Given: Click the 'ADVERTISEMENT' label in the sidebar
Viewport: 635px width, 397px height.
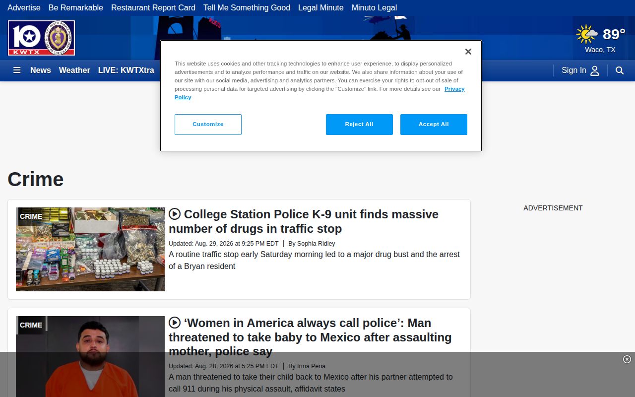Looking at the screenshot, I should click(553, 208).
